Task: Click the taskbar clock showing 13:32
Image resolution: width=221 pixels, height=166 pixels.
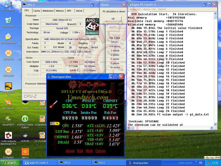Action: point(215,163)
